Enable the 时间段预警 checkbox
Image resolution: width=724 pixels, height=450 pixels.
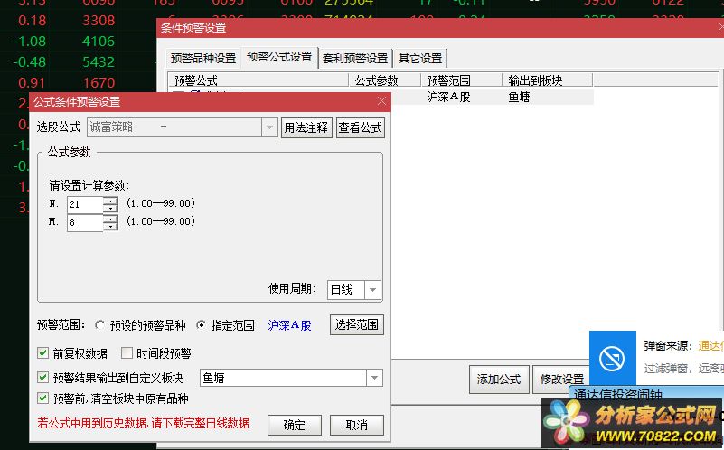pos(127,353)
